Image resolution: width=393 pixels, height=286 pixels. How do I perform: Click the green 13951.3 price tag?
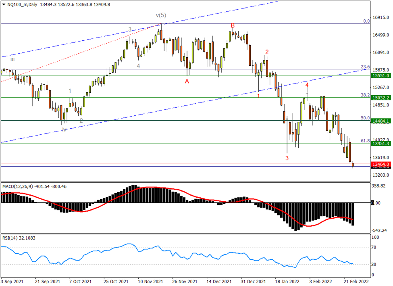coord(381,144)
